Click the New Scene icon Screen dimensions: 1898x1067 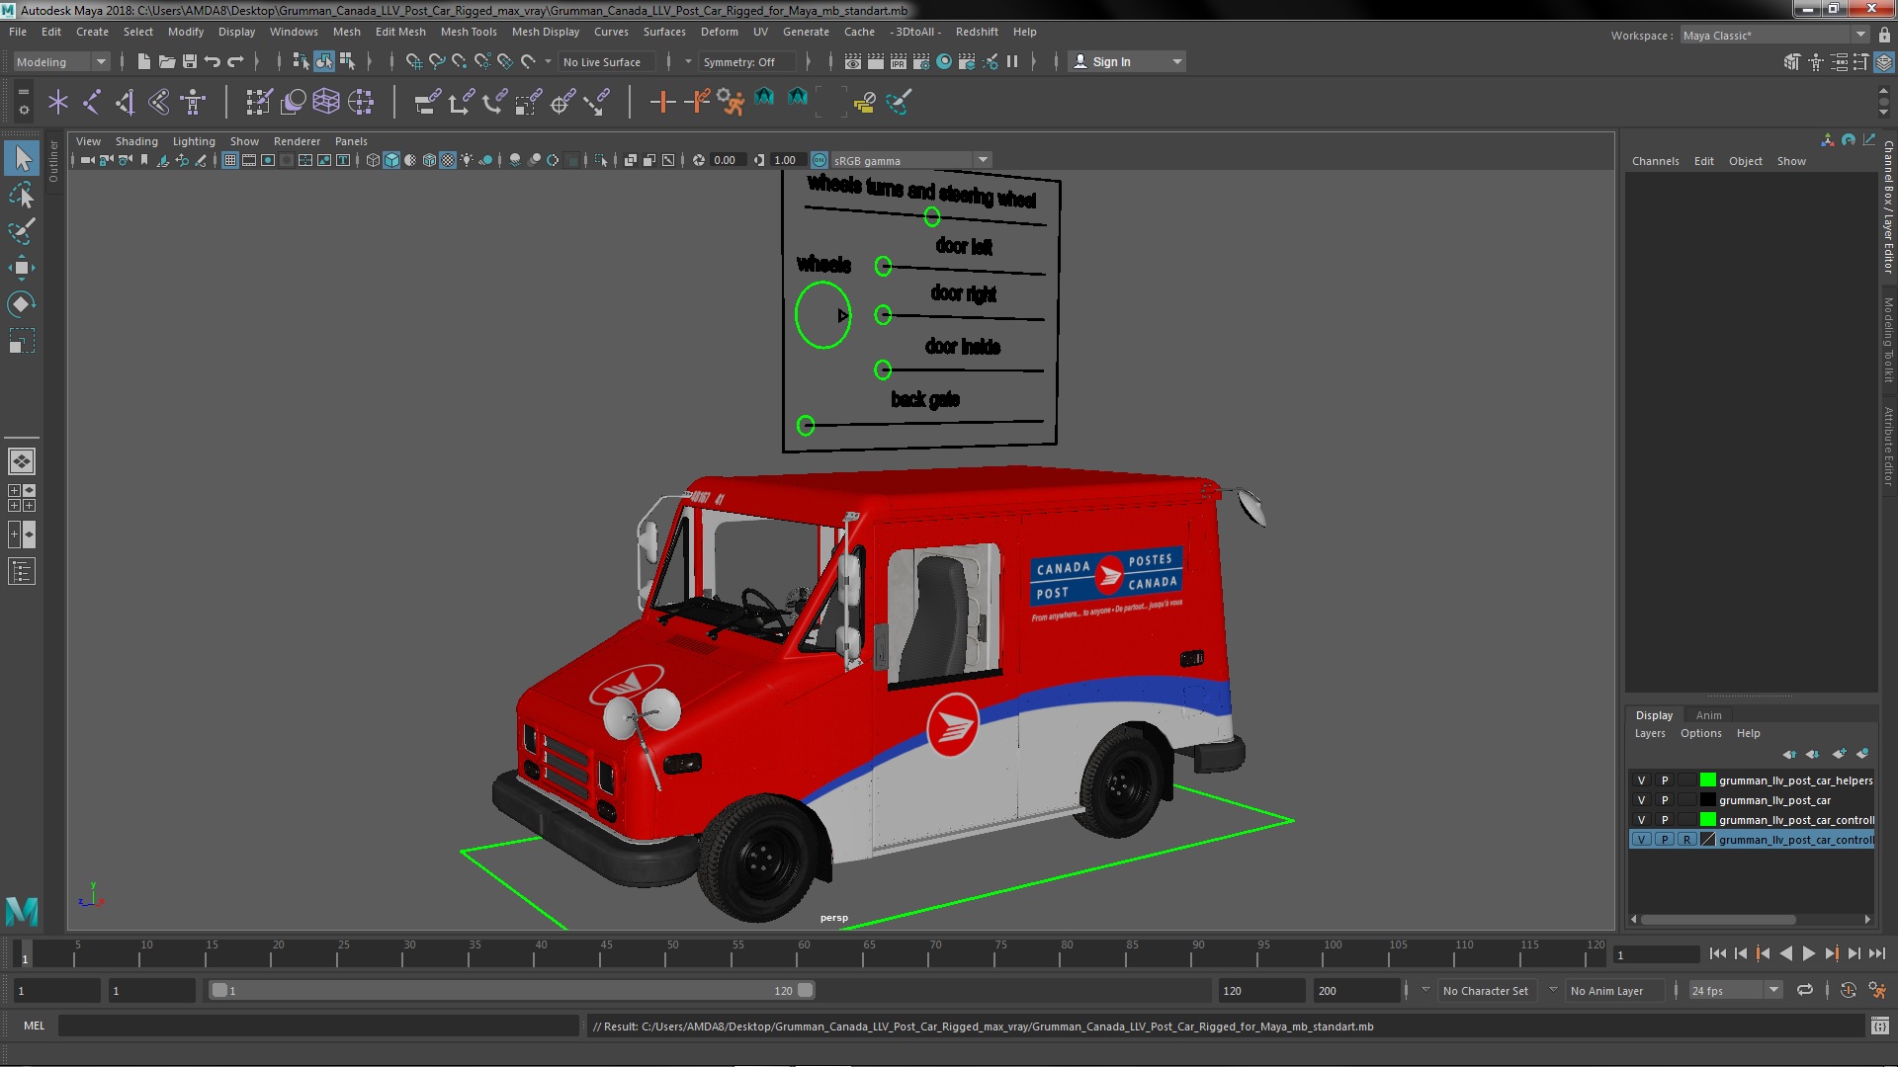[x=143, y=61]
